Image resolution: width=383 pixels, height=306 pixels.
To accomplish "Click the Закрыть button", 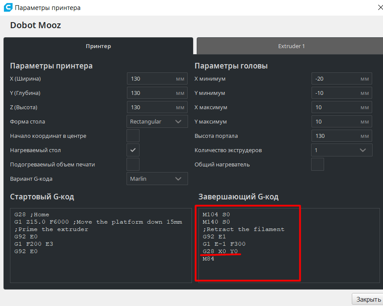I will tap(368, 299).
